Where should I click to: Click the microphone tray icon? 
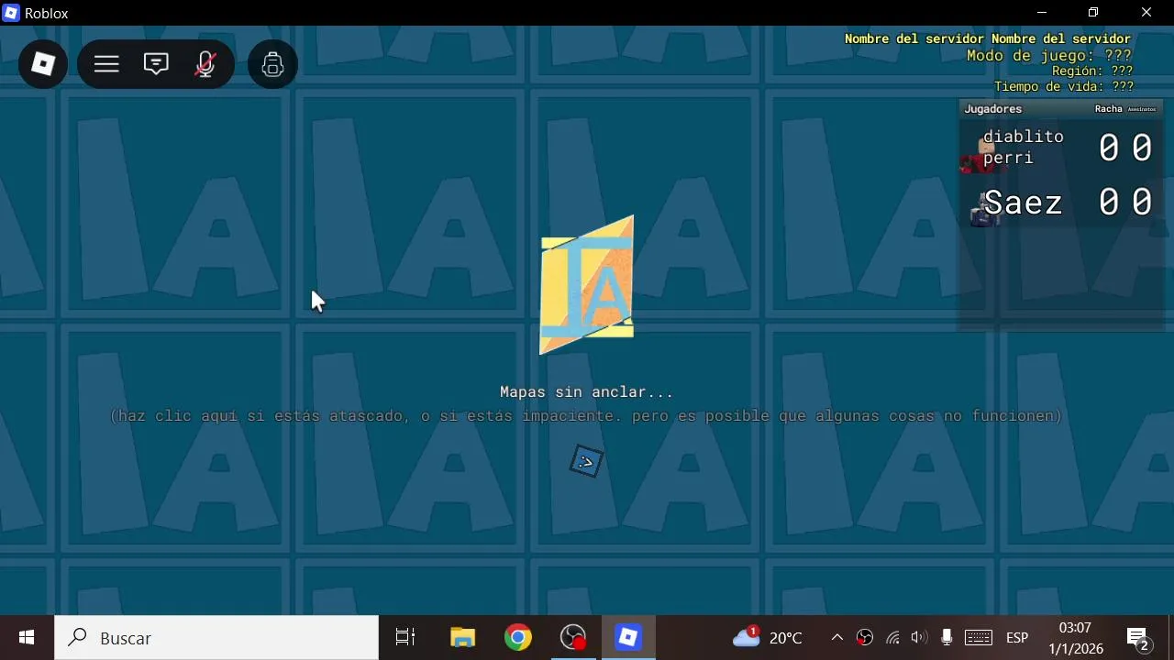[947, 637]
